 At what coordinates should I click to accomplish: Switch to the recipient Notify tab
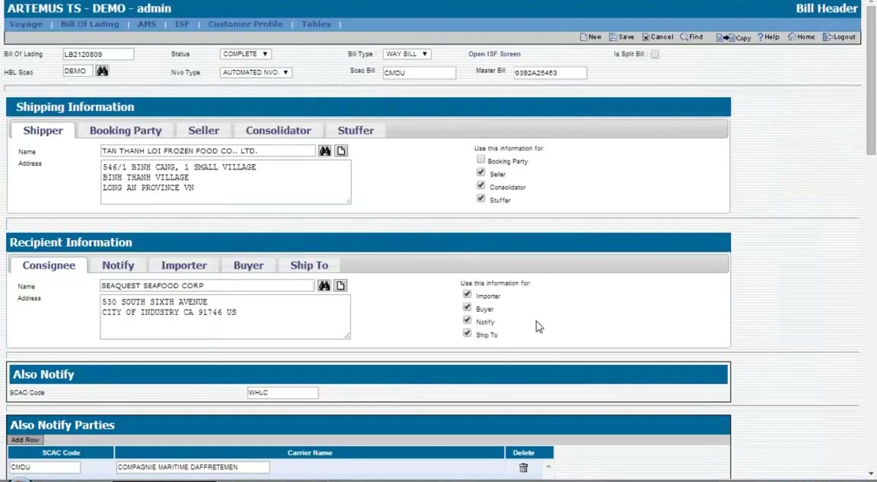pos(118,265)
